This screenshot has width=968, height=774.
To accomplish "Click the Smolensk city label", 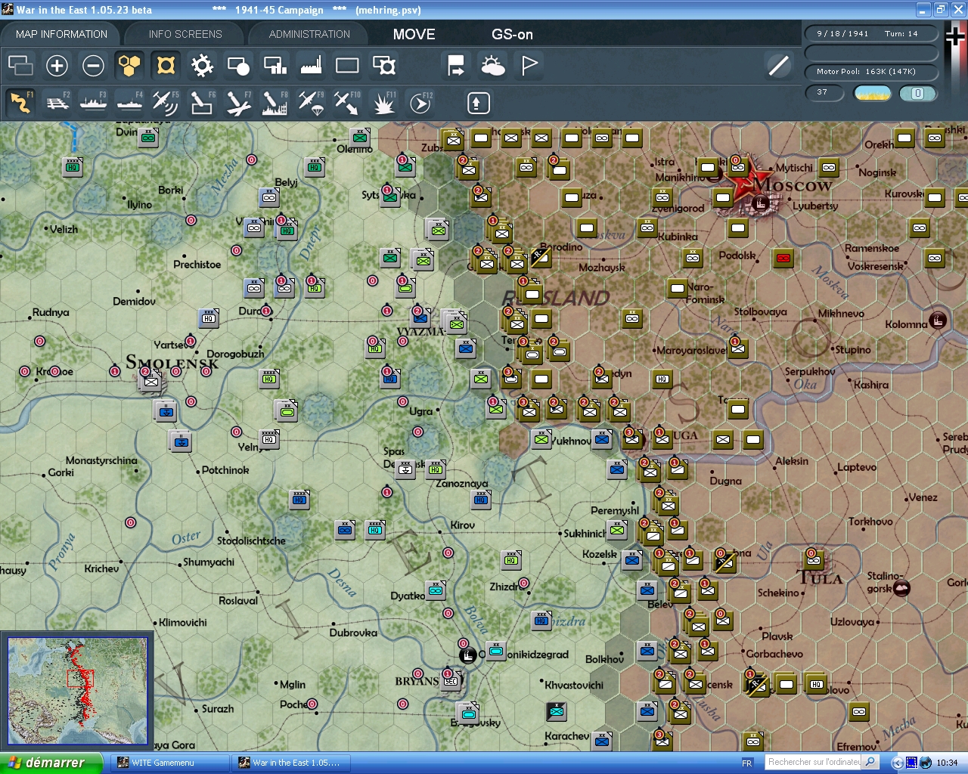I will point(172,363).
